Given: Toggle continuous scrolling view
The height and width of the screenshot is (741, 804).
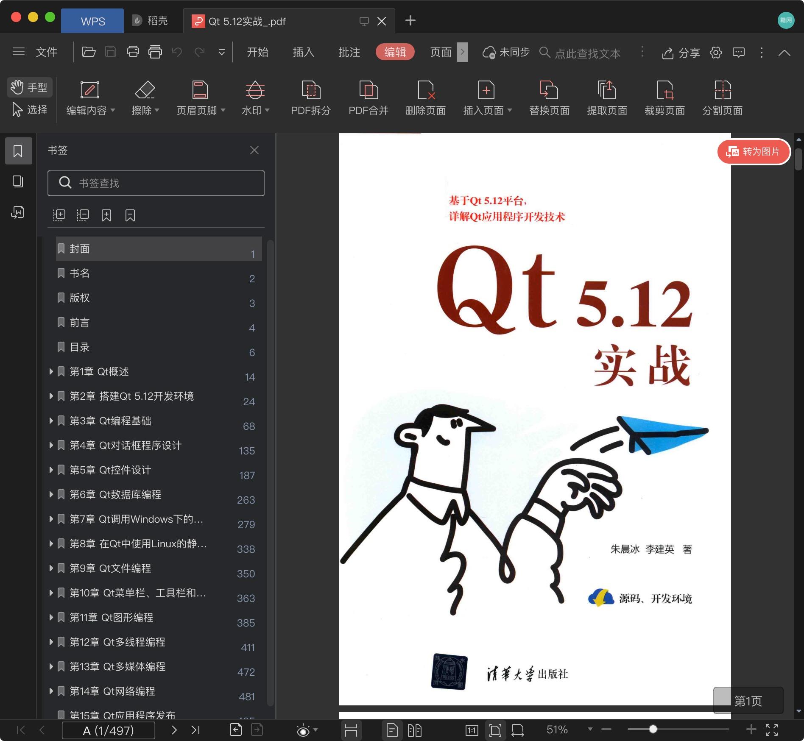Looking at the screenshot, I should tap(351, 730).
